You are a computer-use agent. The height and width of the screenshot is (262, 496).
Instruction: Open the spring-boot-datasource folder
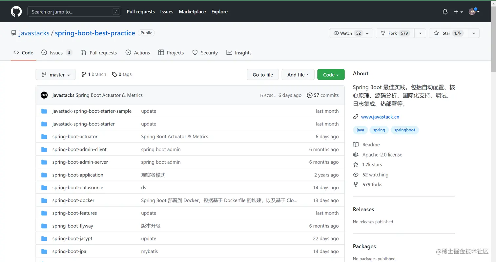click(x=78, y=188)
